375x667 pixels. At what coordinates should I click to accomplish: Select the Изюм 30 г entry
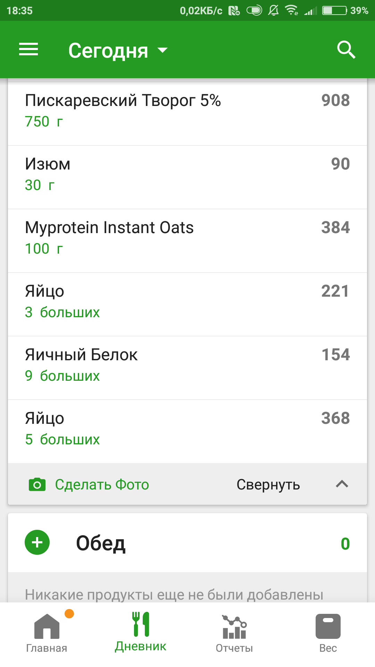(187, 174)
